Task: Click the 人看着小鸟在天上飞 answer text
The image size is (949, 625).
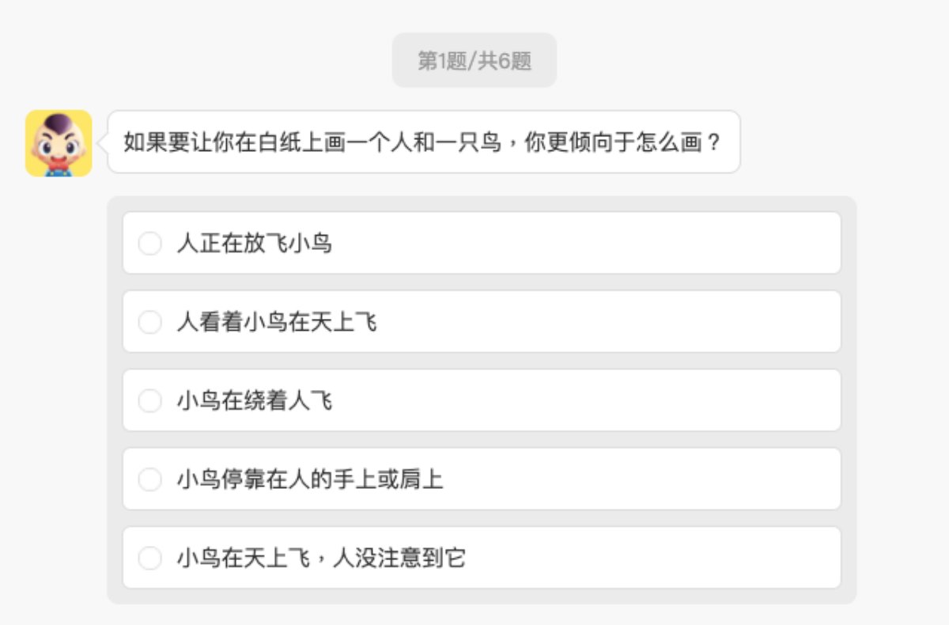Action: [277, 322]
